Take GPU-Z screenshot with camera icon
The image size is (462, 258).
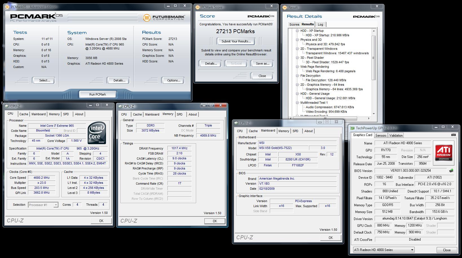(x=453, y=135)
